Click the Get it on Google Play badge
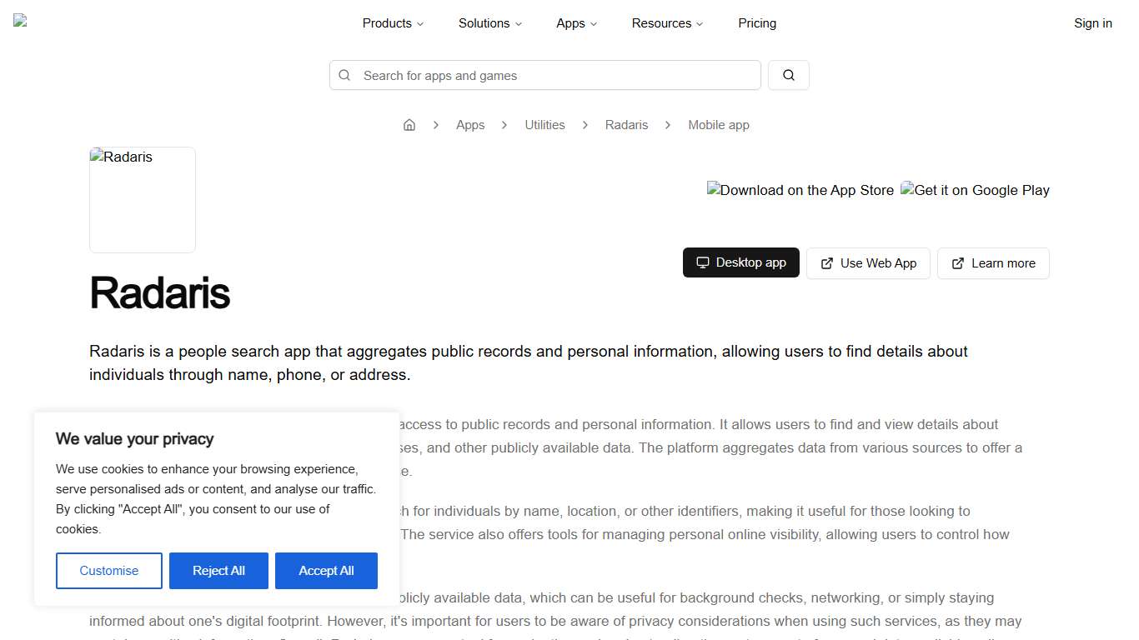Viewport: 1139px width, 640px height. tap(974, 190)
